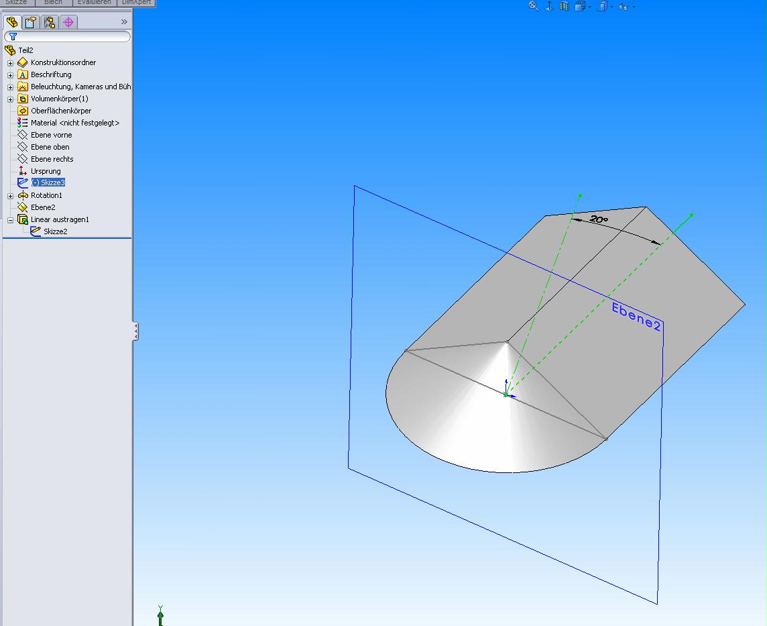The width and height of the screenshot is (767, 626).
Task: Select Beleuchtung, Kameras und Büh entry
Action: 80,87
